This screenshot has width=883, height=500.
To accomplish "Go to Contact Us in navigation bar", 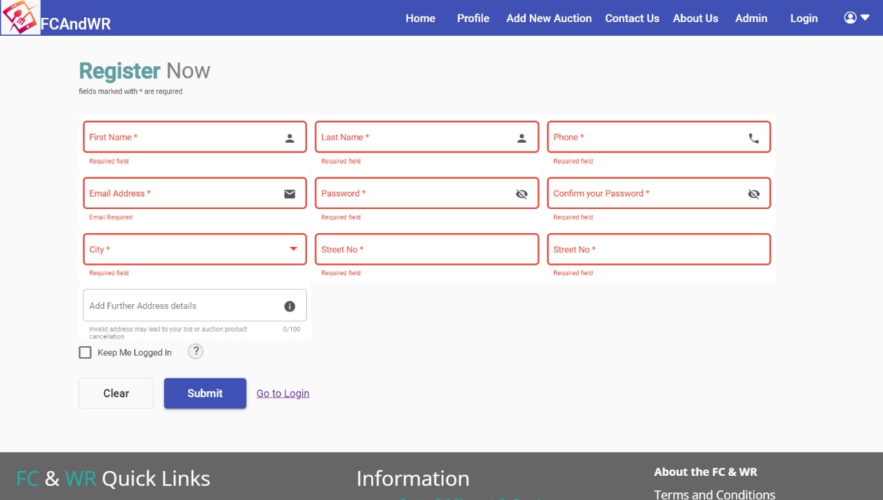I will [x=632, y=19].
